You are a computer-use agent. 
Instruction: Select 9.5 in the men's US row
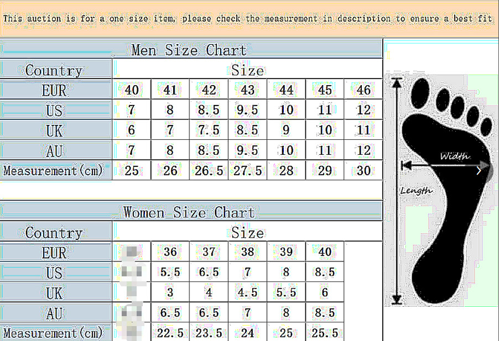[247, 110]
